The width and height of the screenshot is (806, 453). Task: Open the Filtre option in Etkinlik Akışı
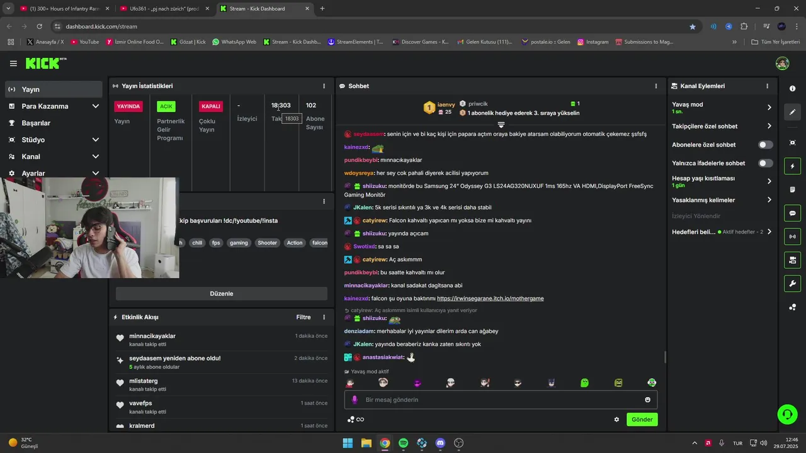point(304,317)
